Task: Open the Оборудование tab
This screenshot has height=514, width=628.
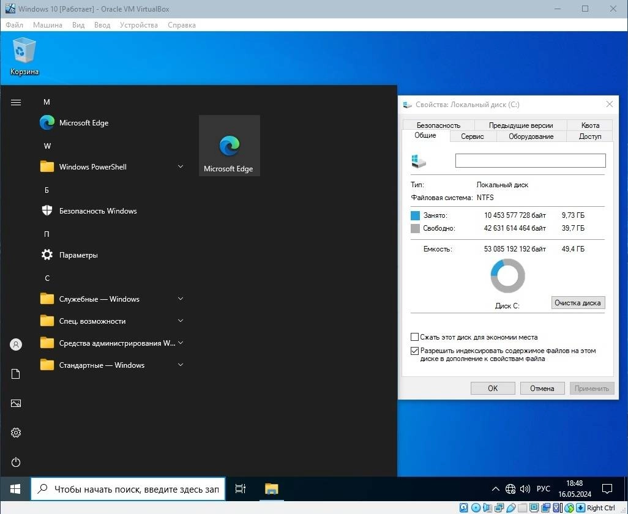Action: pos(531,136)
